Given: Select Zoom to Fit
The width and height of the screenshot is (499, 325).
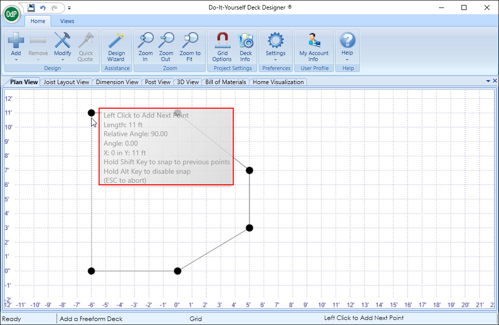Looking at the screenshot, I should [190, 47].
